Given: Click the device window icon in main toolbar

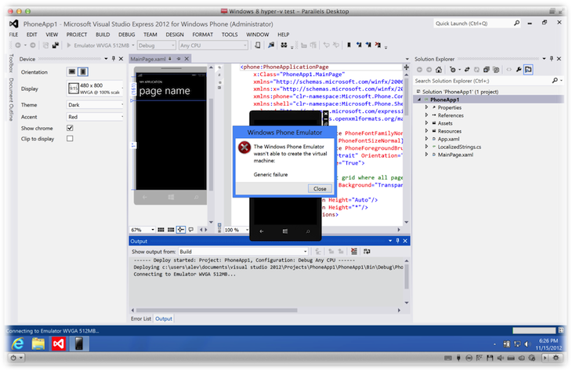Looking at the screenshot, I should tap(258, 45).
